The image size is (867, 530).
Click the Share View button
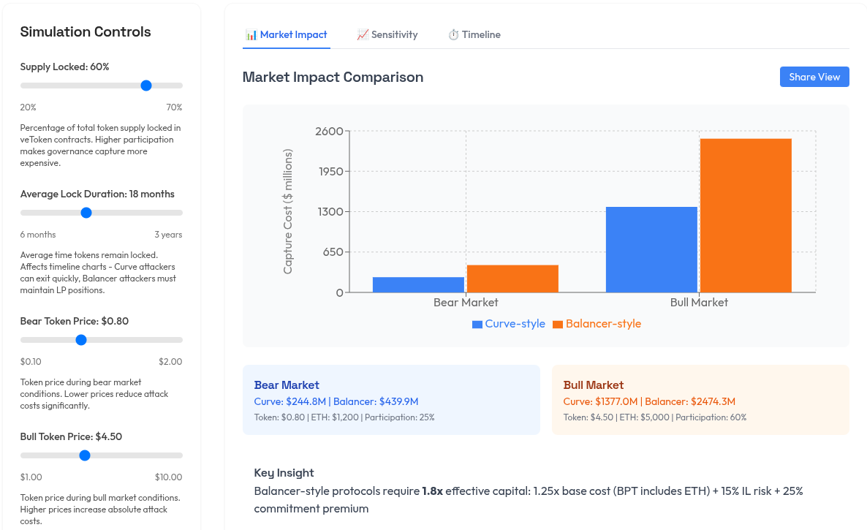814,77
